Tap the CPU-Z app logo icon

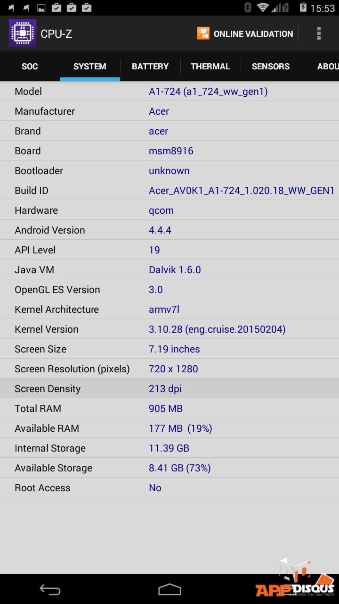[22, 33]
